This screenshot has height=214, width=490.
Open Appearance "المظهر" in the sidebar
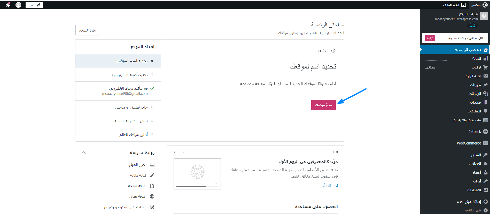[455, 155]
